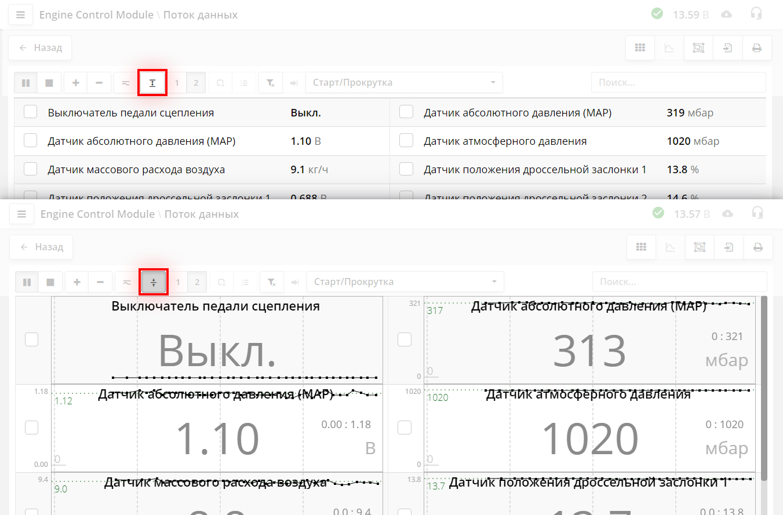
Task: Click the headset support icon
Action: click(x=757, y=14)
